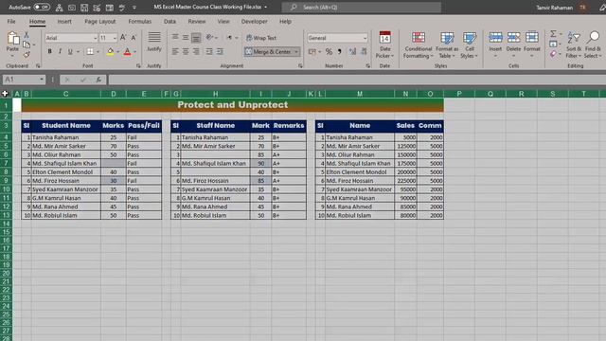
Task: Apply red Font Color
Action: pos(128,52)
